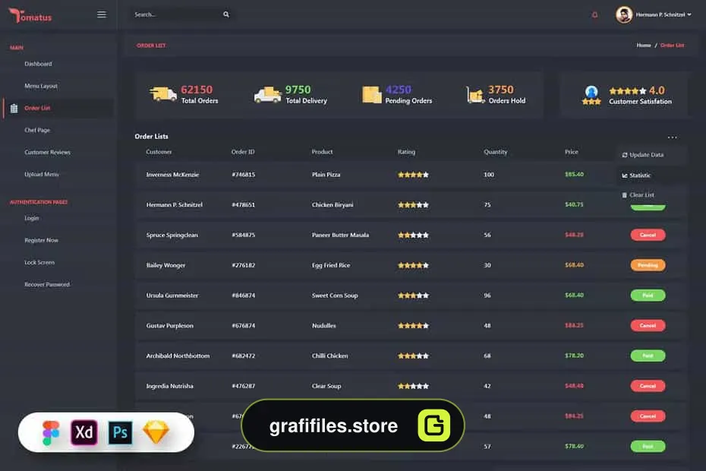Viewport: 706px width, 471px height.
Task: Click the Total Delivery van icon
Action: pyautogui.click(x=267, y=95)
